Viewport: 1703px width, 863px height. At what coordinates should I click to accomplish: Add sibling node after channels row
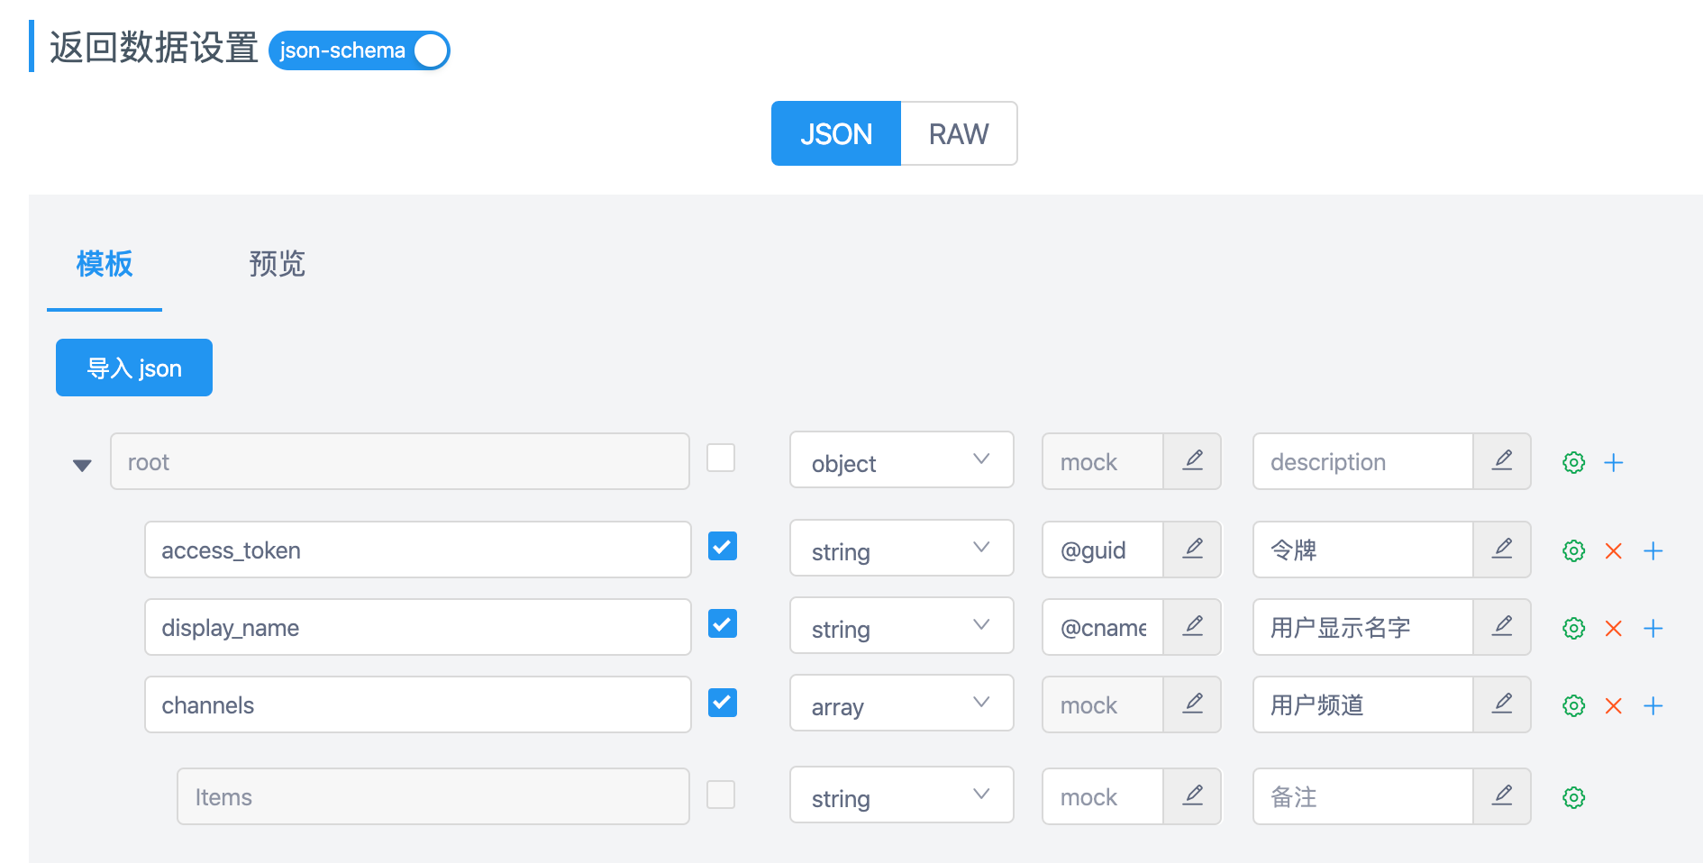point(1653,705)
